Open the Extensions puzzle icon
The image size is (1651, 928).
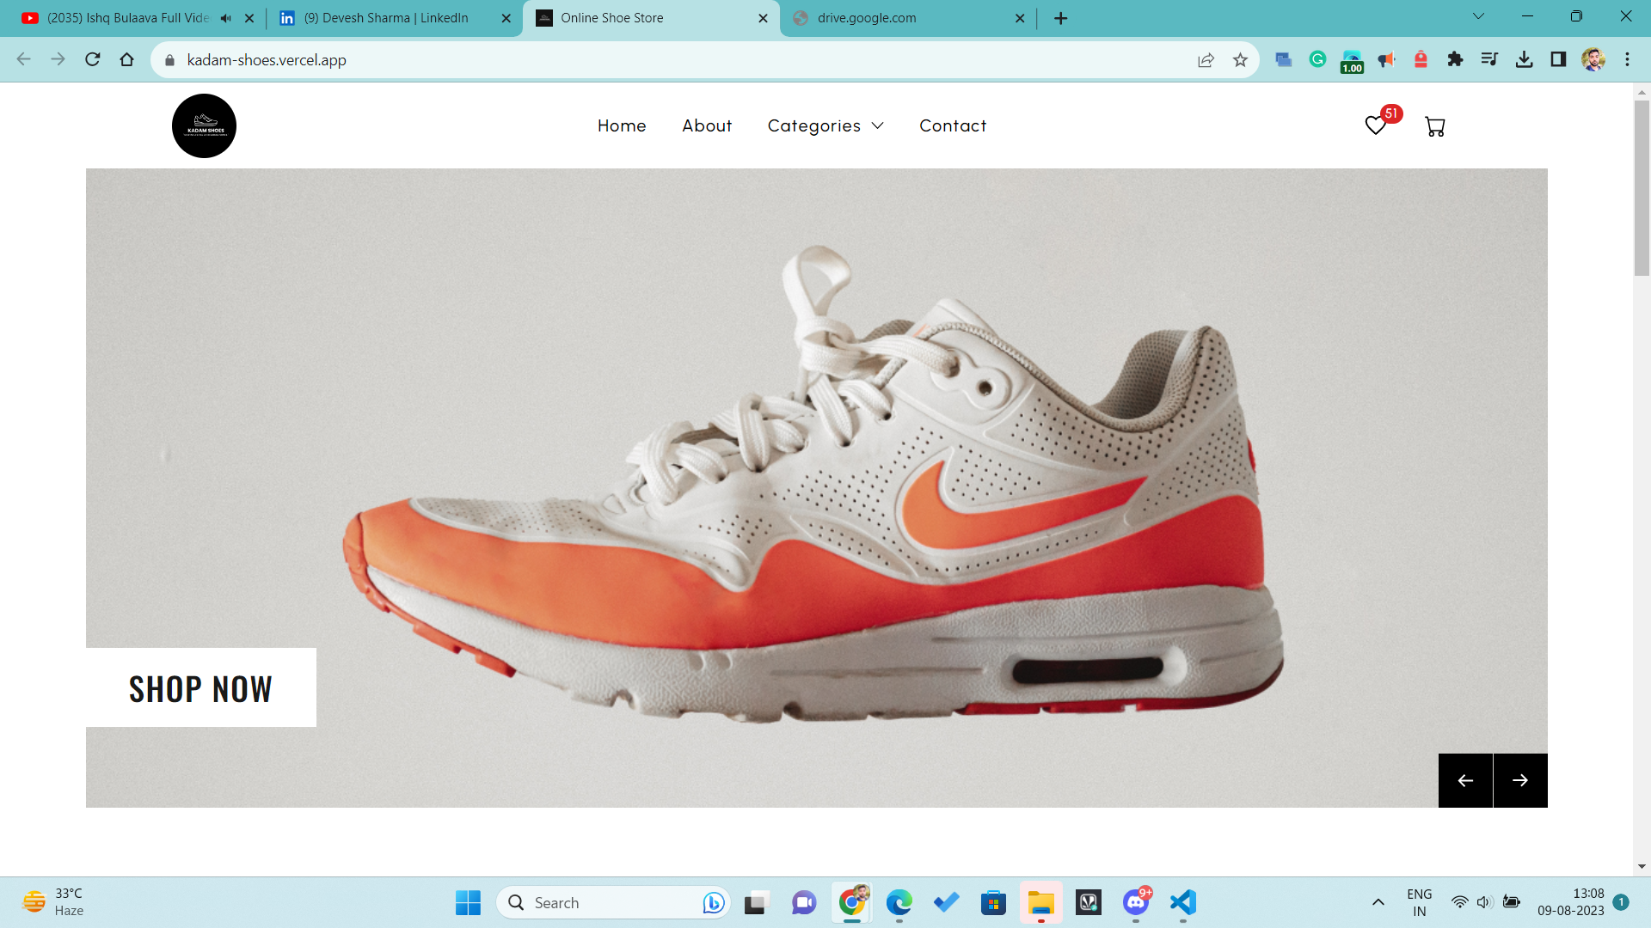pos(1455,59)
